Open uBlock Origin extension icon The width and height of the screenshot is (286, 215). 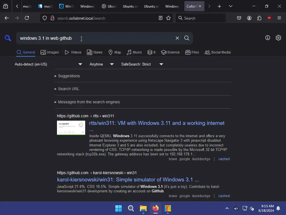pos(269,18)
